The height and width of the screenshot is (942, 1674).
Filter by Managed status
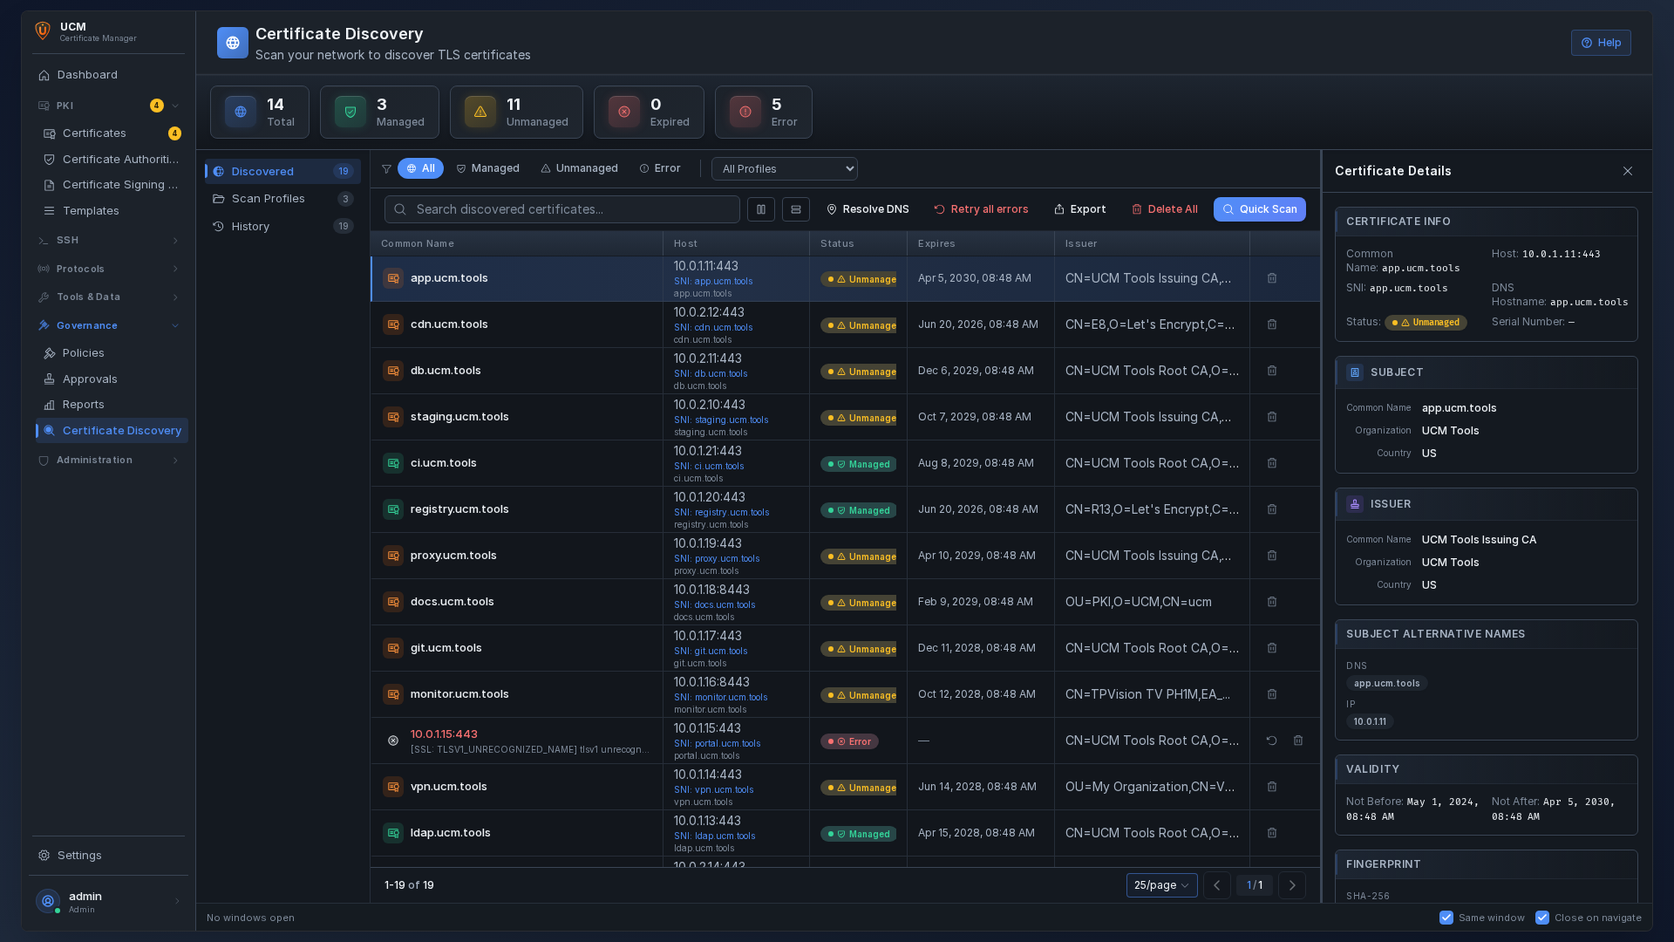click(487, 168)
